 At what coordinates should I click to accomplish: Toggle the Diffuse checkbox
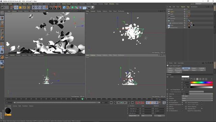click(x=182, y=107)
